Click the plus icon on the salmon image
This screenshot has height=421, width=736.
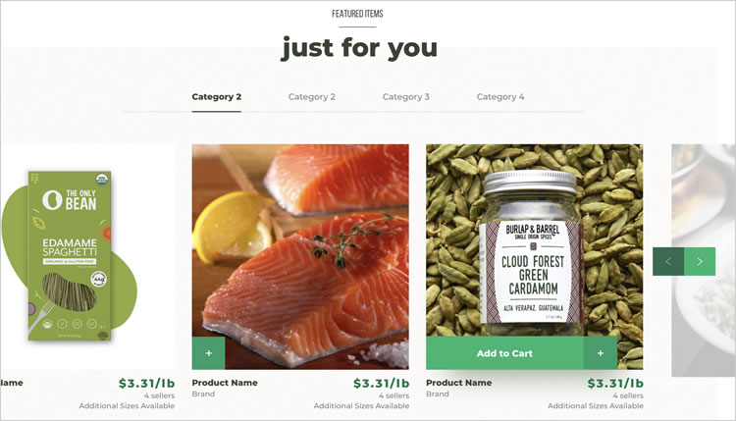point(208,353)
